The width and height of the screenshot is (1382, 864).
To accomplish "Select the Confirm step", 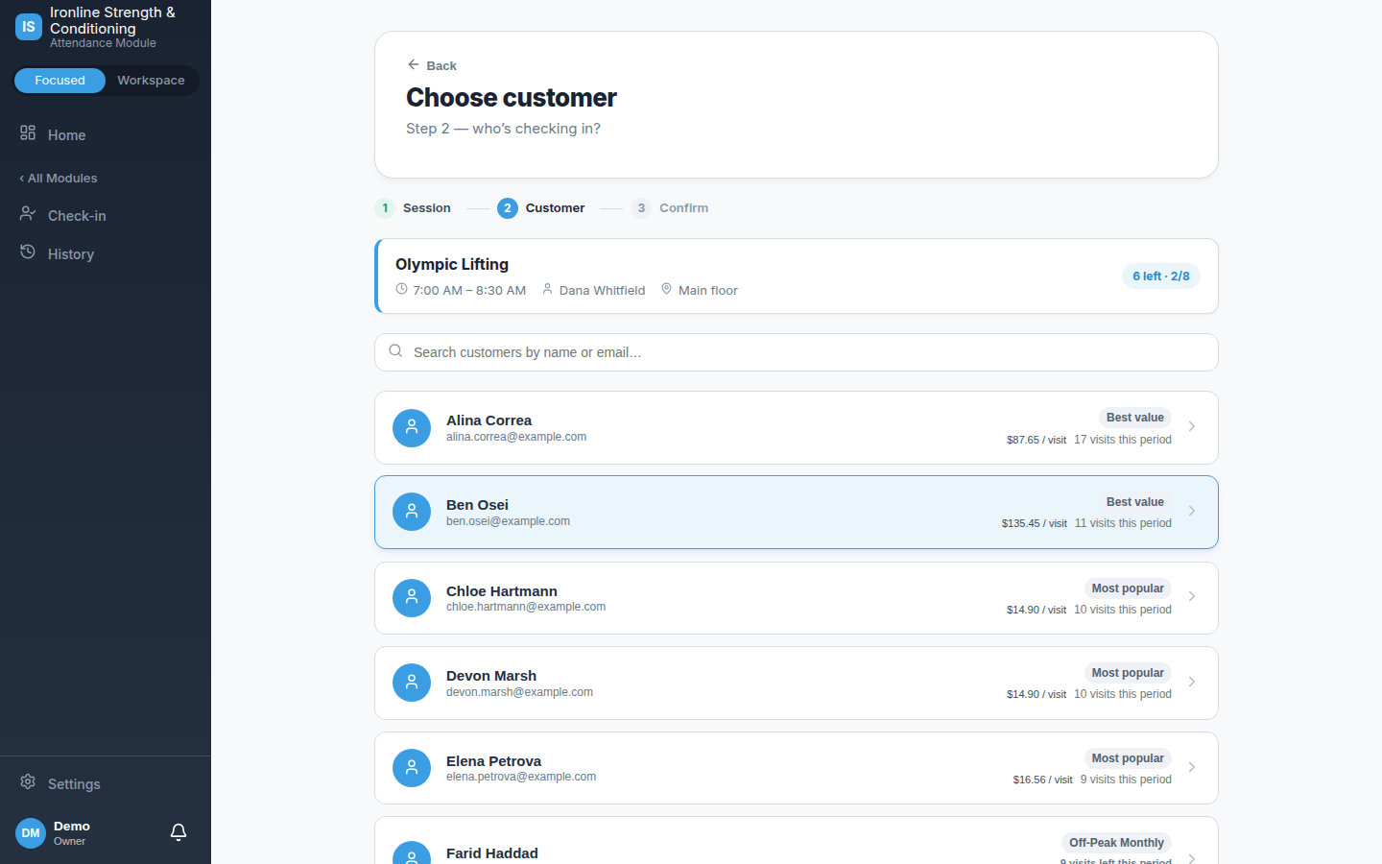I will [670, 208].
